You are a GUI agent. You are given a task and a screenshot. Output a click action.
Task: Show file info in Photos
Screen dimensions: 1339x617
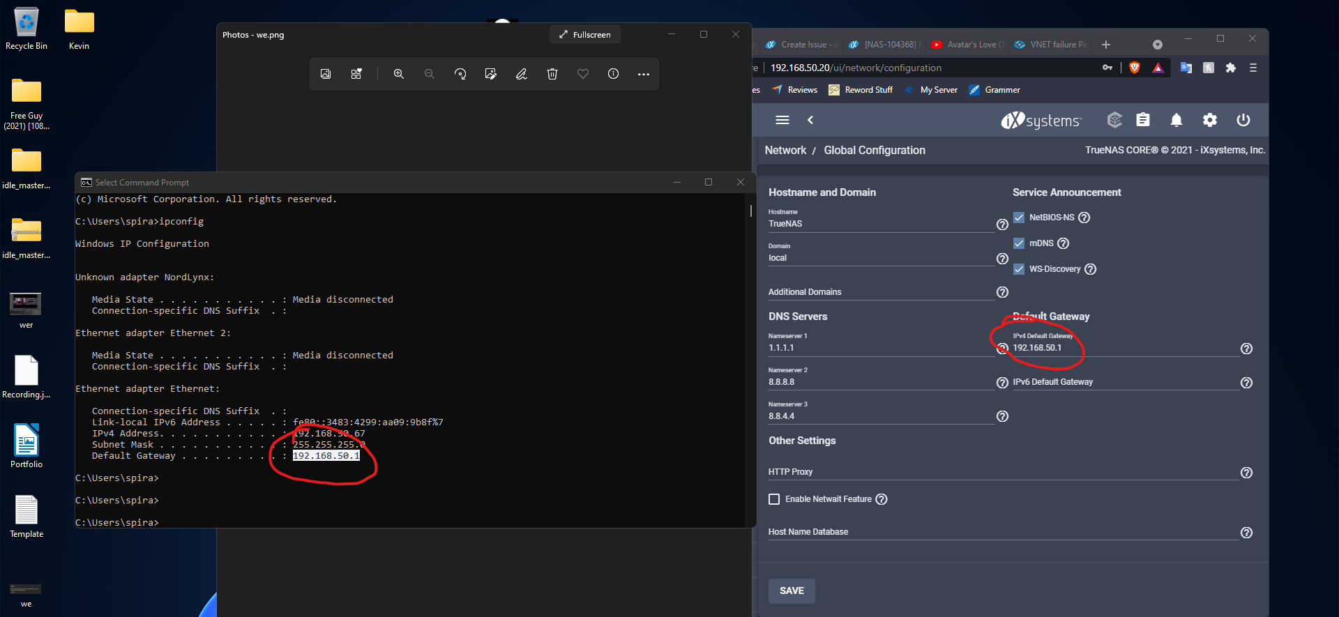[x=614, y=74]
